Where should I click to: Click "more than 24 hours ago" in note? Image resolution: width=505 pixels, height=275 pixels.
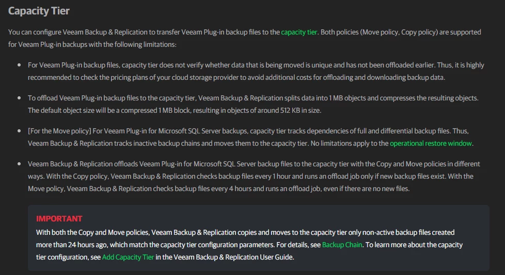point(71,245)
